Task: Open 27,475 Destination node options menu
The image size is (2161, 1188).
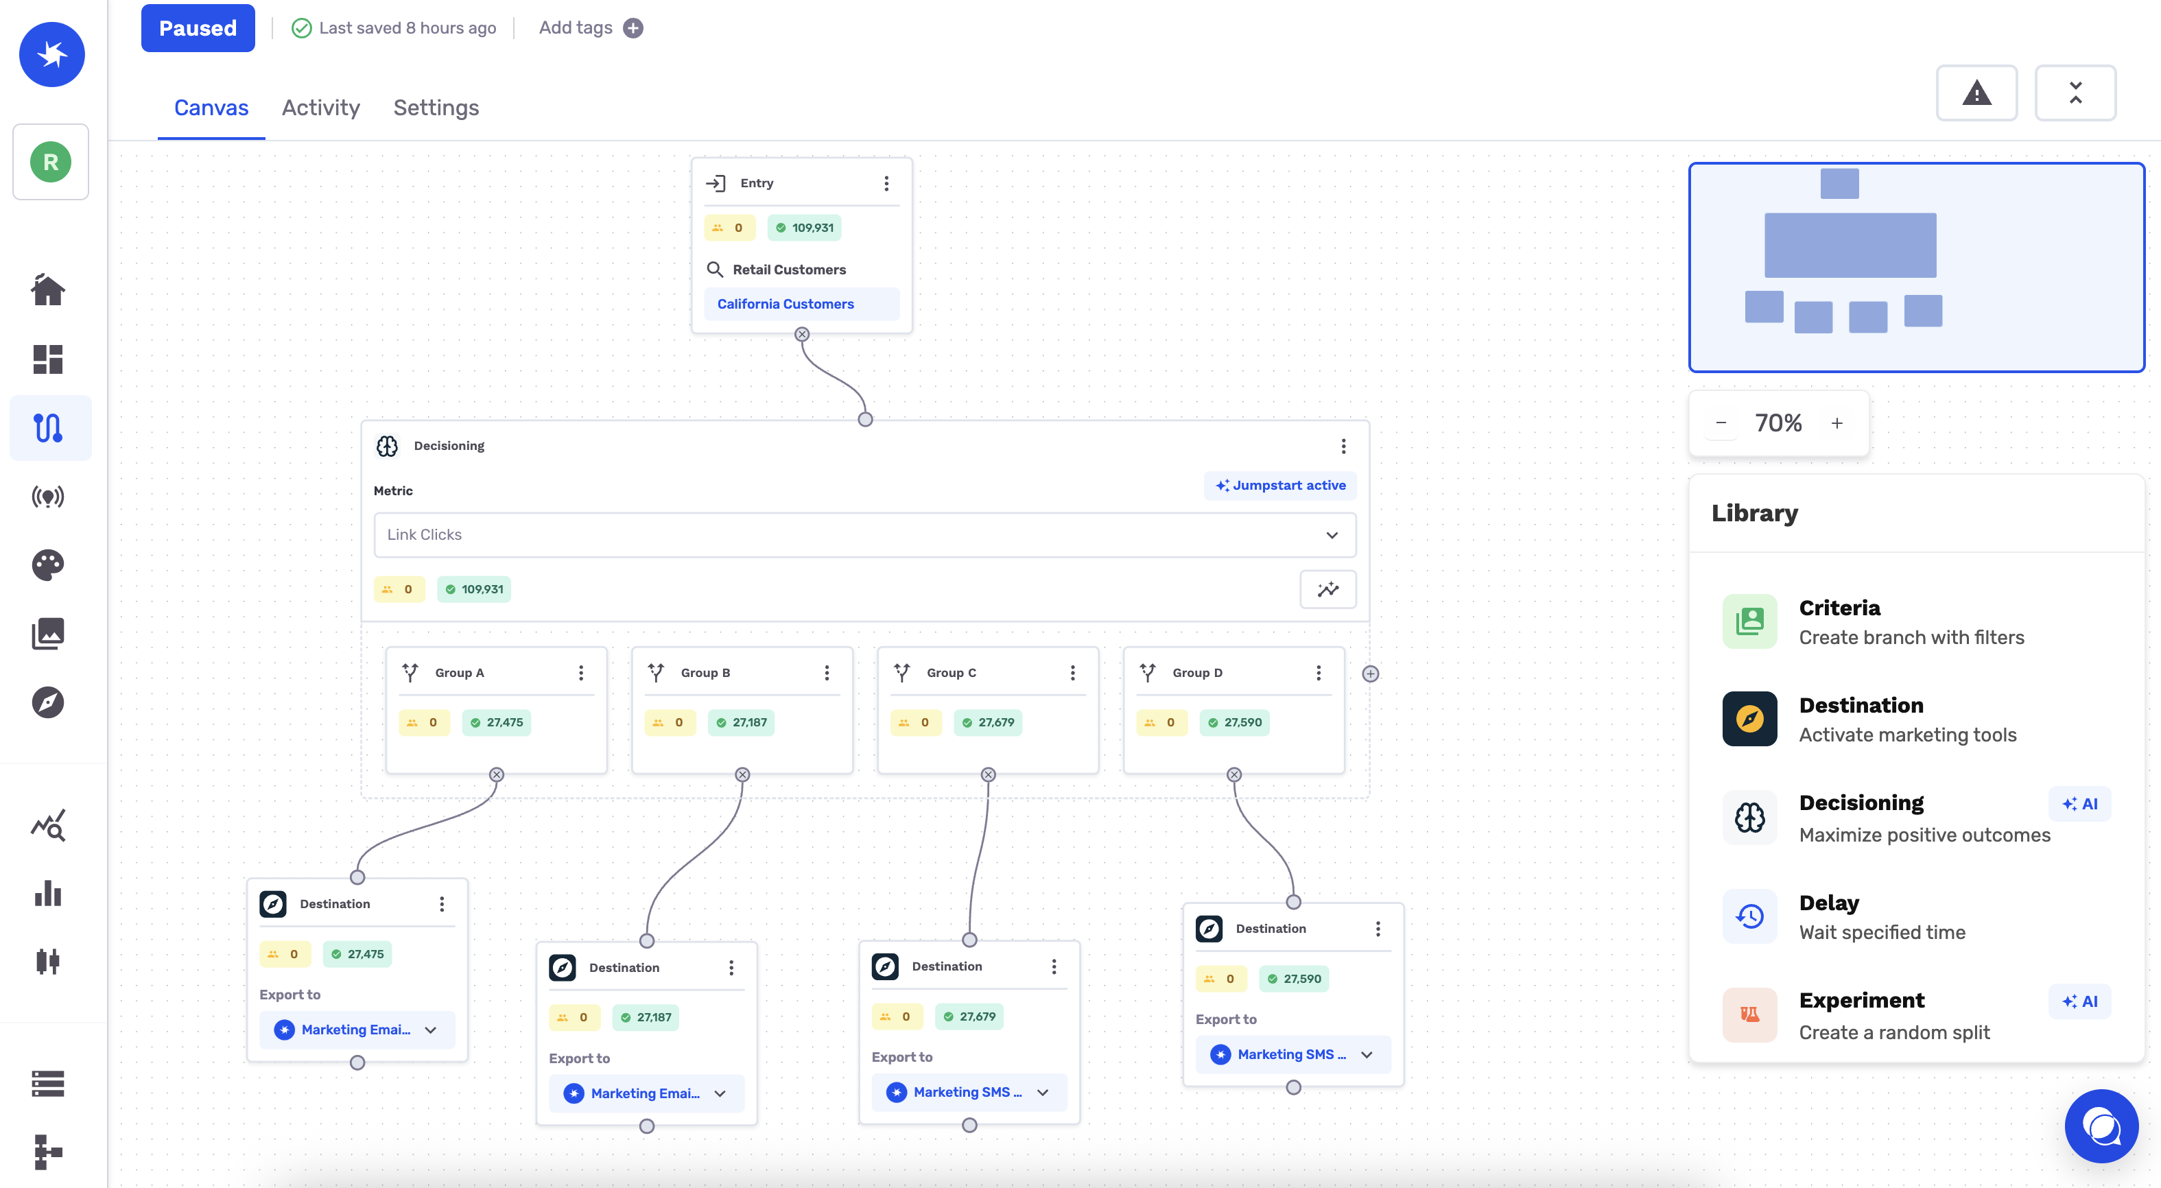Action: [441, 903]
